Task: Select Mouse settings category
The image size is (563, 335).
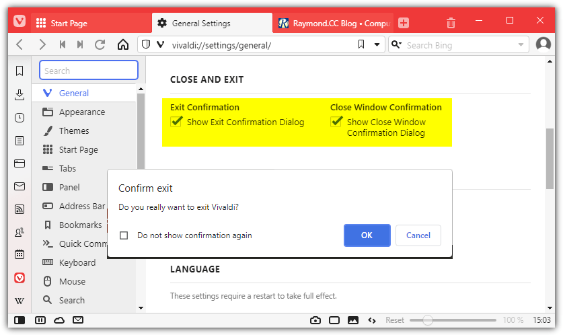Action: click(x=83, y=281)
